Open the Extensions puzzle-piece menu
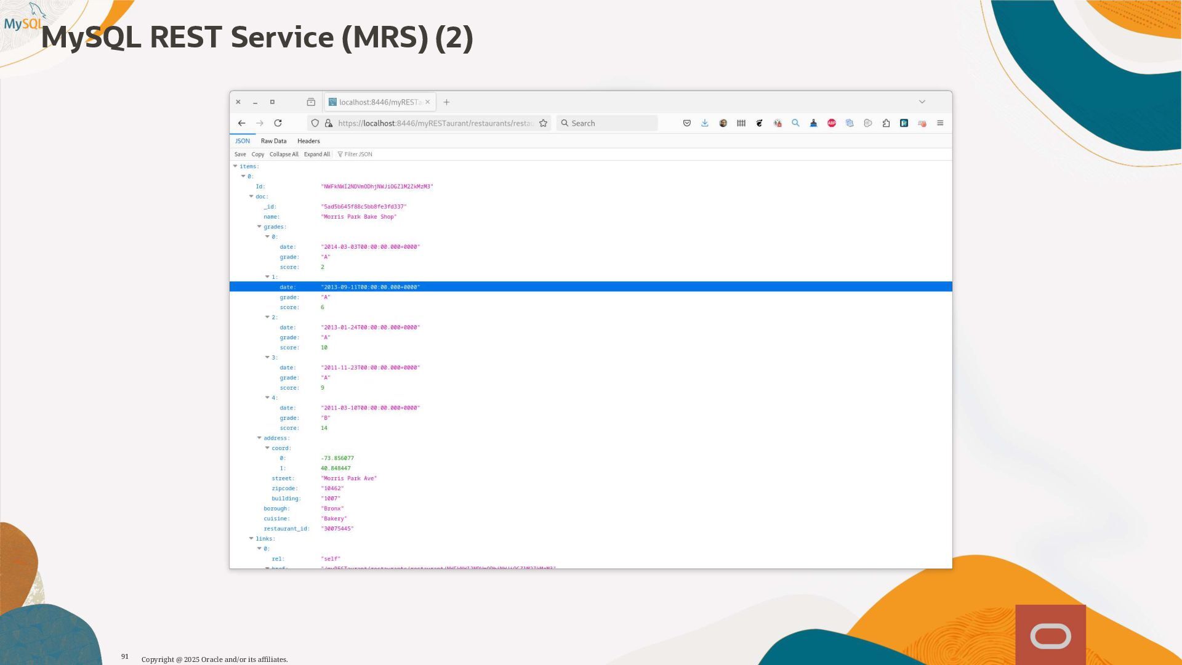 click(886, 123)
